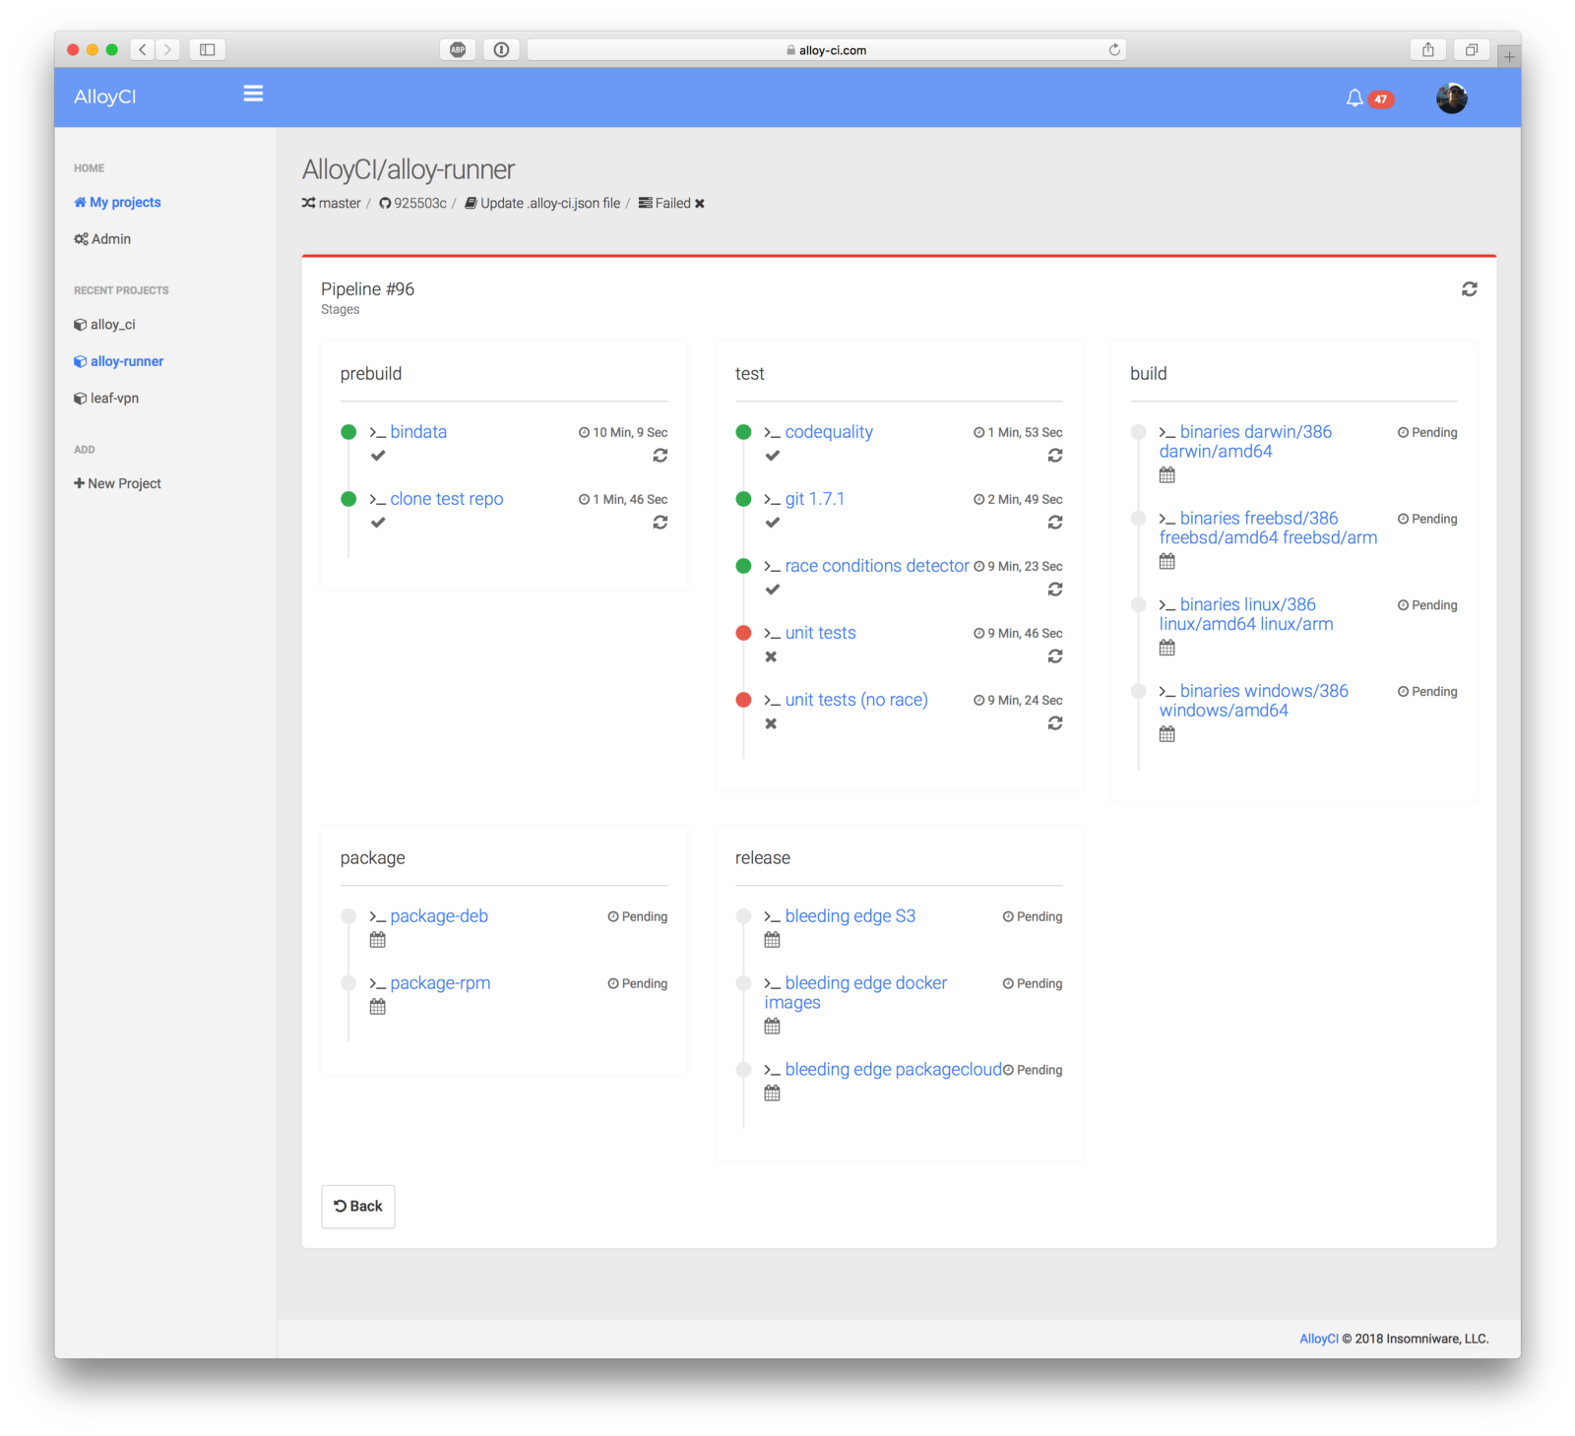Retry the bindata job

point(661,456)
